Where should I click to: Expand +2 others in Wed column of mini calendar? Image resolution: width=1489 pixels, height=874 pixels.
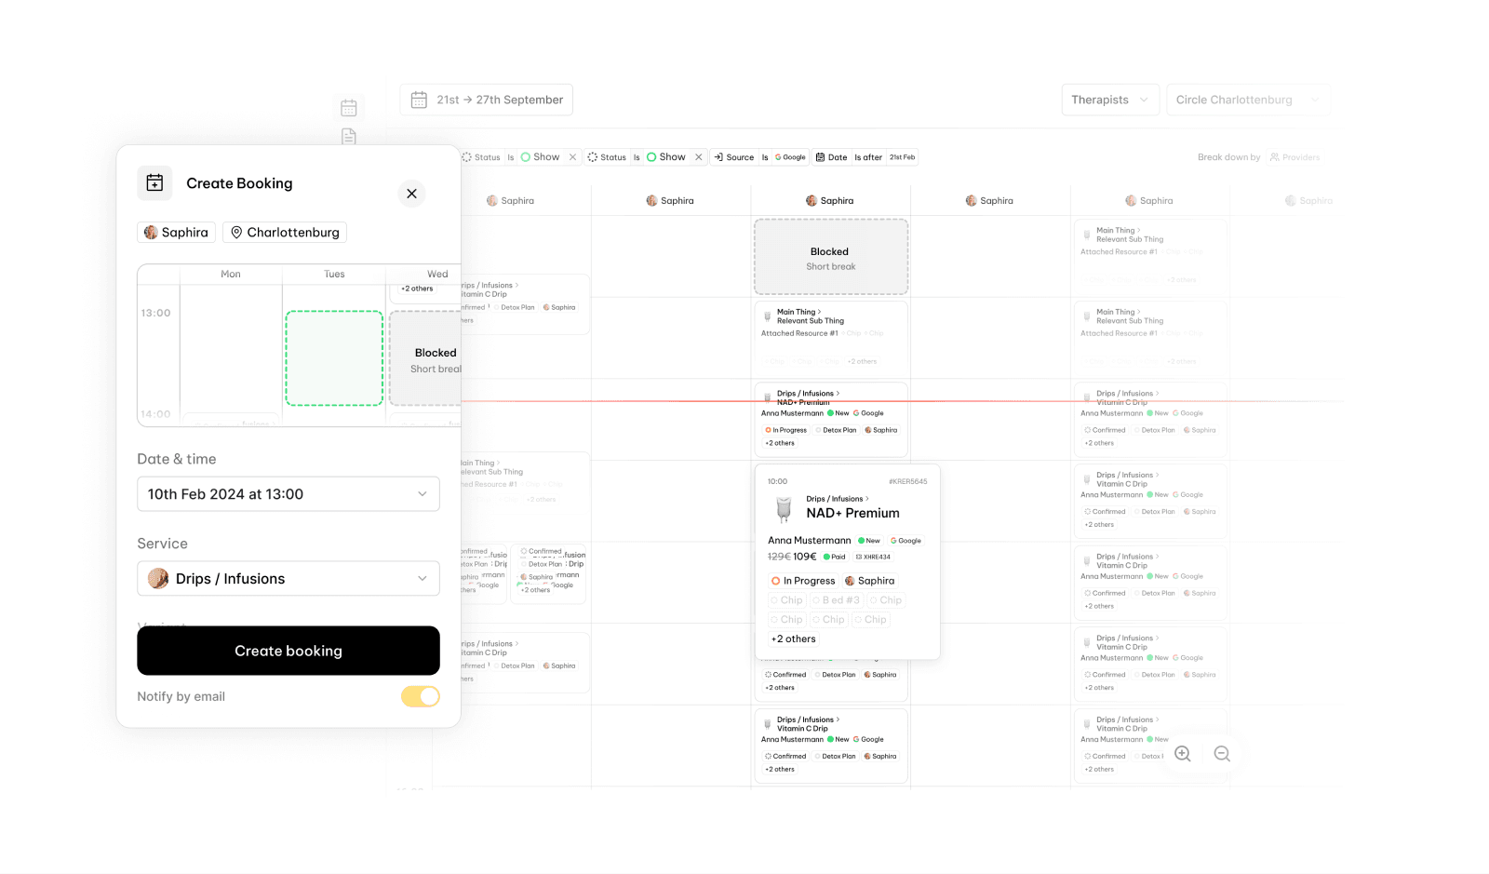click(x=417, y=289)
